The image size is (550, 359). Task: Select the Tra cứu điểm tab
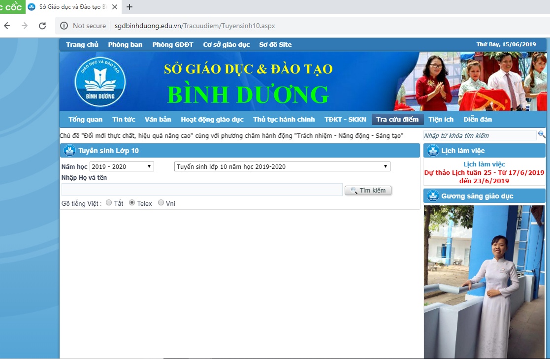[397, 119]
